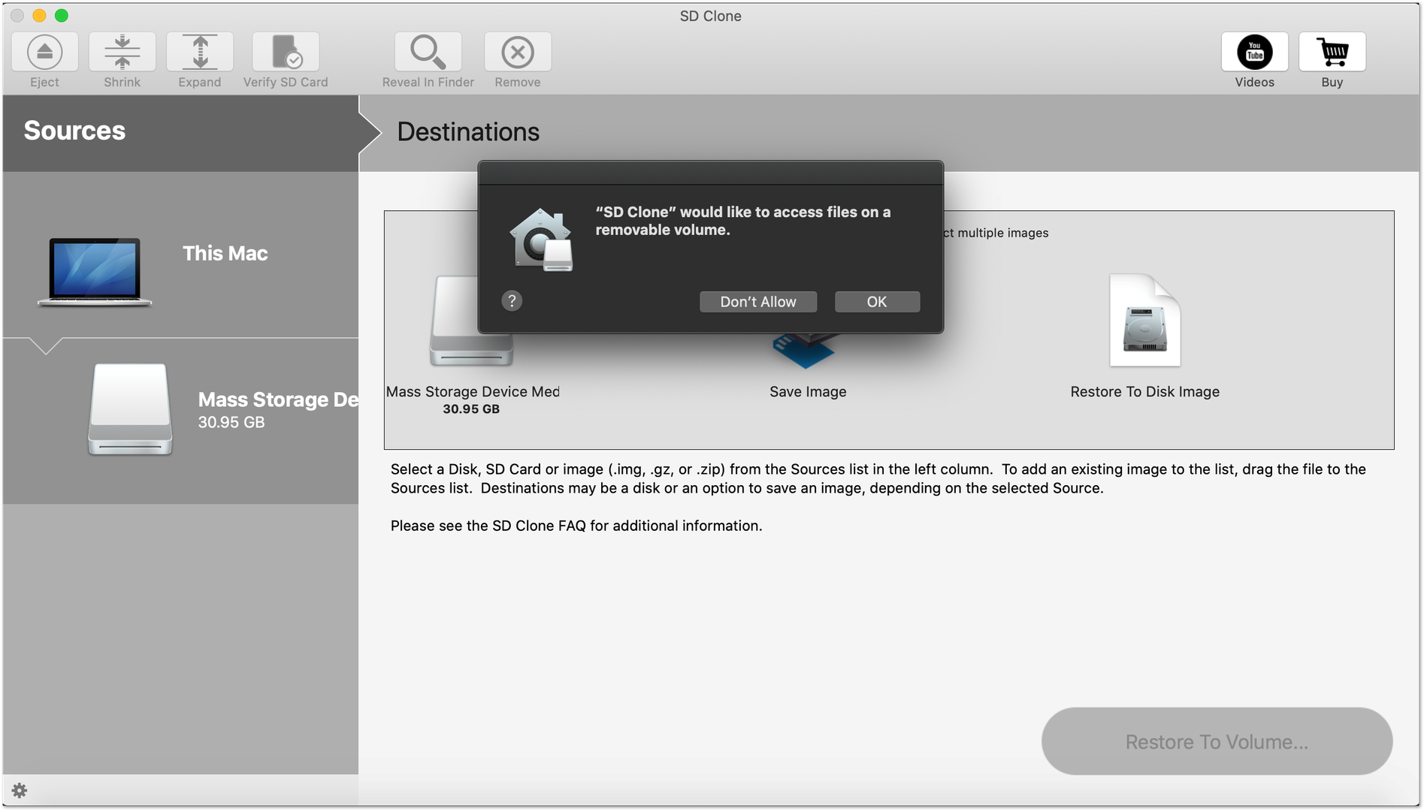Click the dialog help question mark
Viewport: 1424px width, 811px height.
(x=512, y=301)
